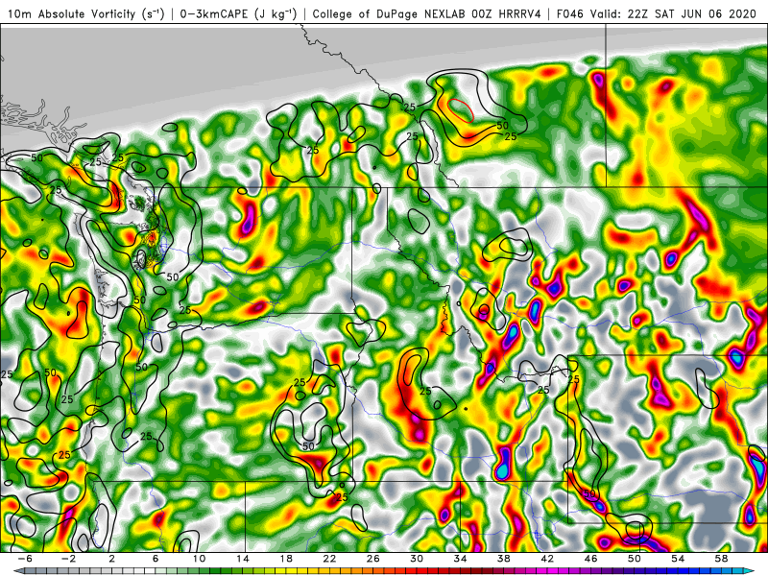Click 'Valid: 22Z SAT JUN 06 2020' text

674,14
